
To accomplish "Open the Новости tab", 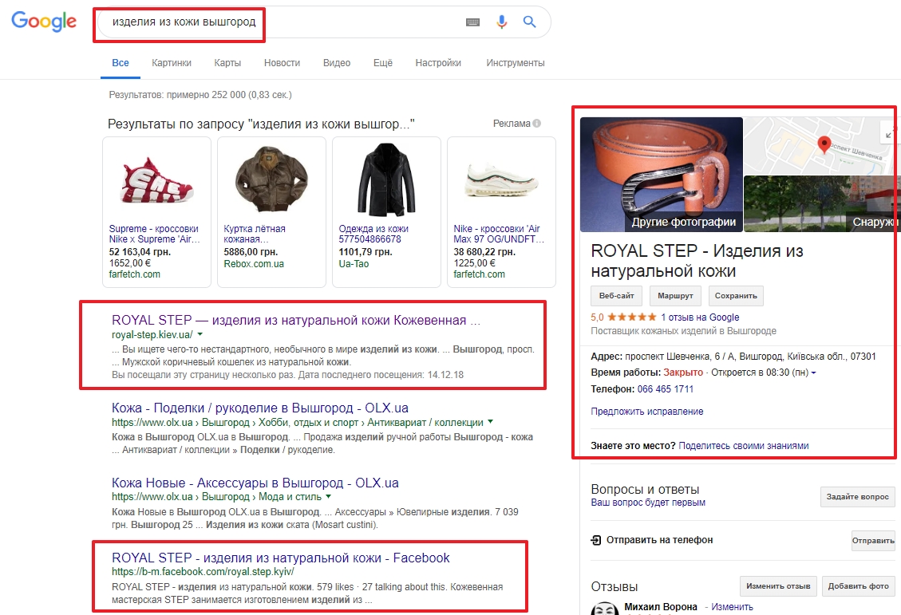I will (x=283, y=63).
